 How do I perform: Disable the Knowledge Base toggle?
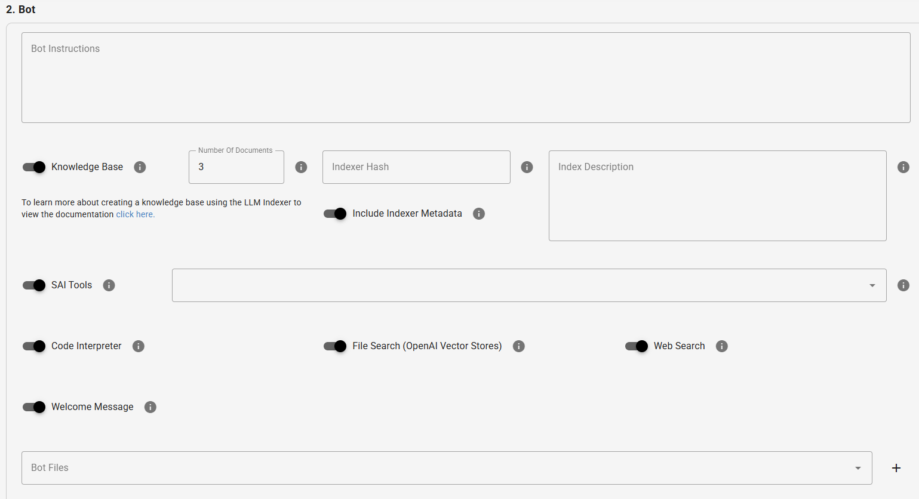coord(34,167)
